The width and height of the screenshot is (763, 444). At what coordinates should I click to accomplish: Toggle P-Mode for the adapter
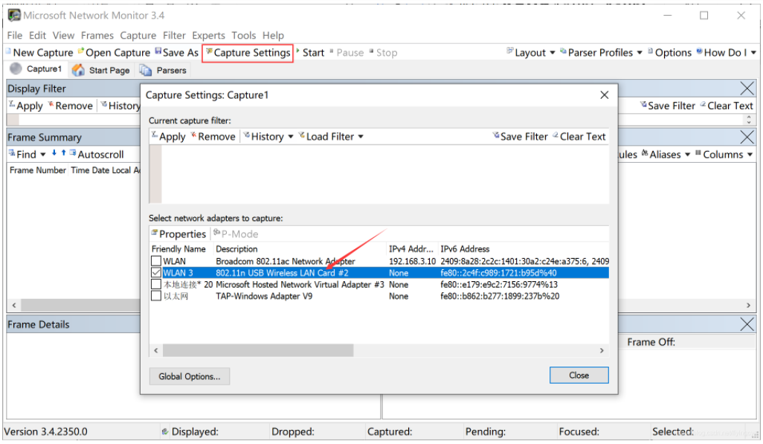click(236, 234)
